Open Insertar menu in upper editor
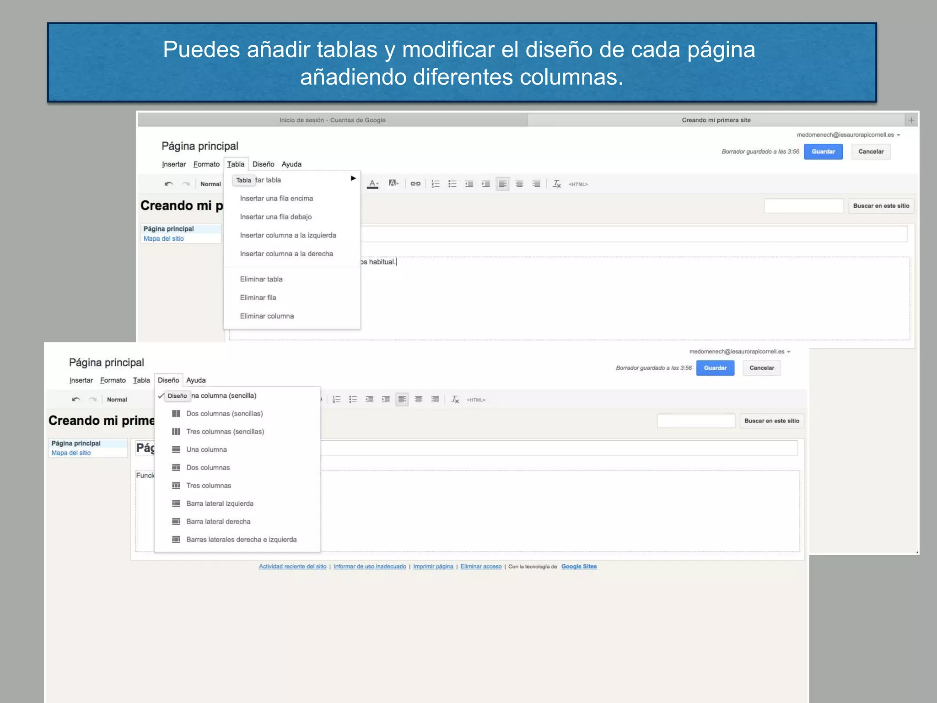937x703 pixels. click(174, 164)
